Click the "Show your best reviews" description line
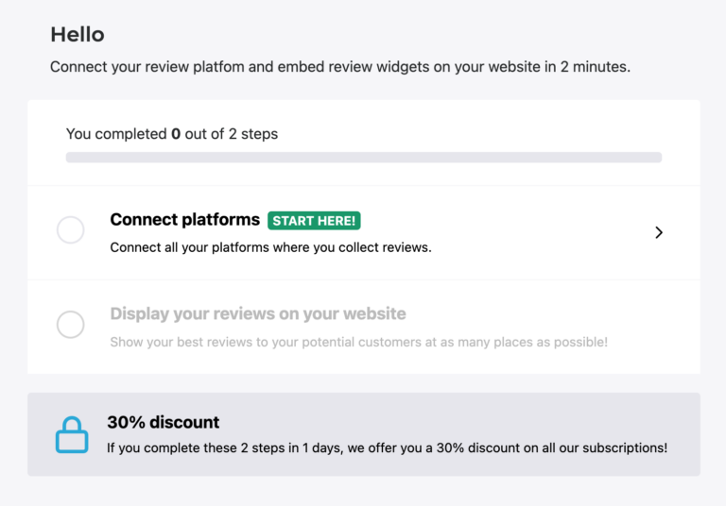 (x=358, y=342)
